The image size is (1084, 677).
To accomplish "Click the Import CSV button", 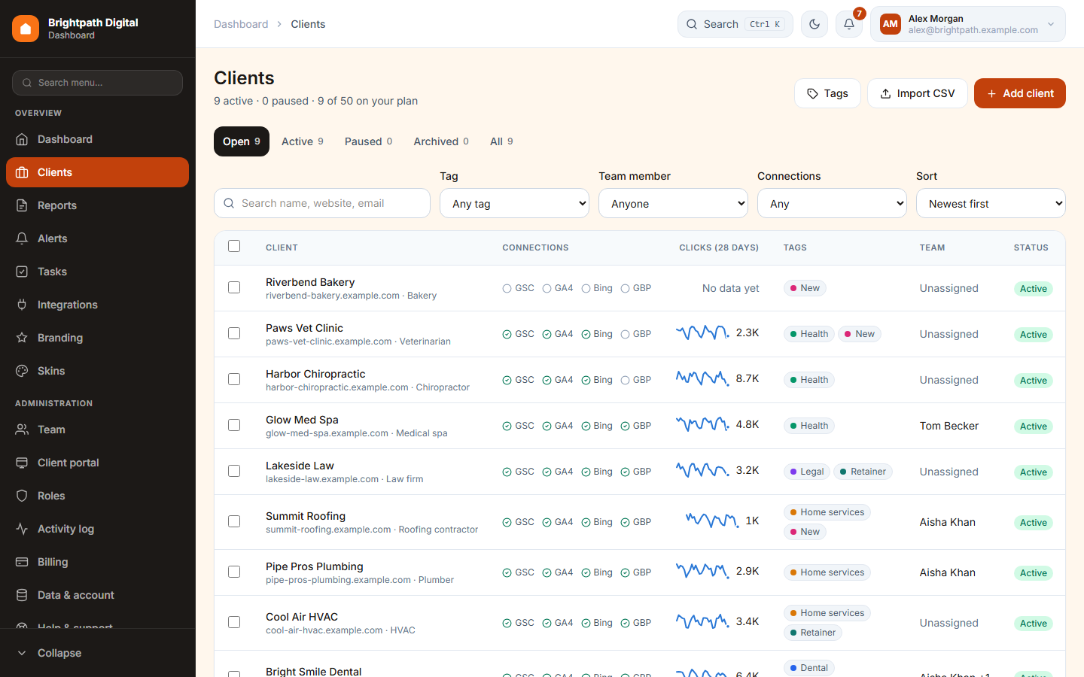I will point(918,93).
